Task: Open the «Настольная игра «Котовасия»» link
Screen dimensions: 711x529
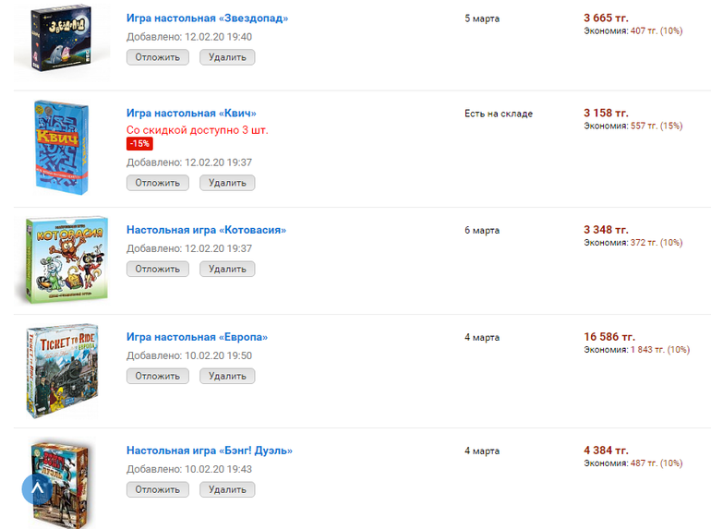Action: [x=206, y=230]
